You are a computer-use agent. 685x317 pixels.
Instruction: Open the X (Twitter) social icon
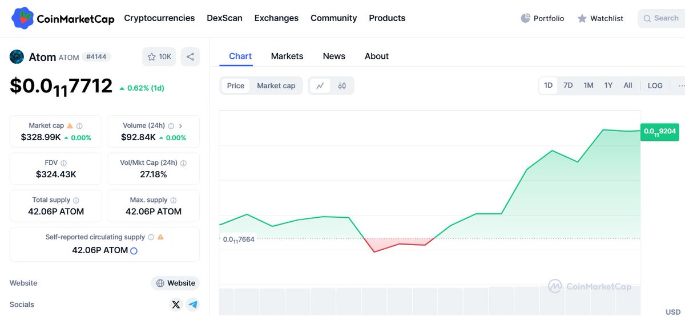coord(176,304)
